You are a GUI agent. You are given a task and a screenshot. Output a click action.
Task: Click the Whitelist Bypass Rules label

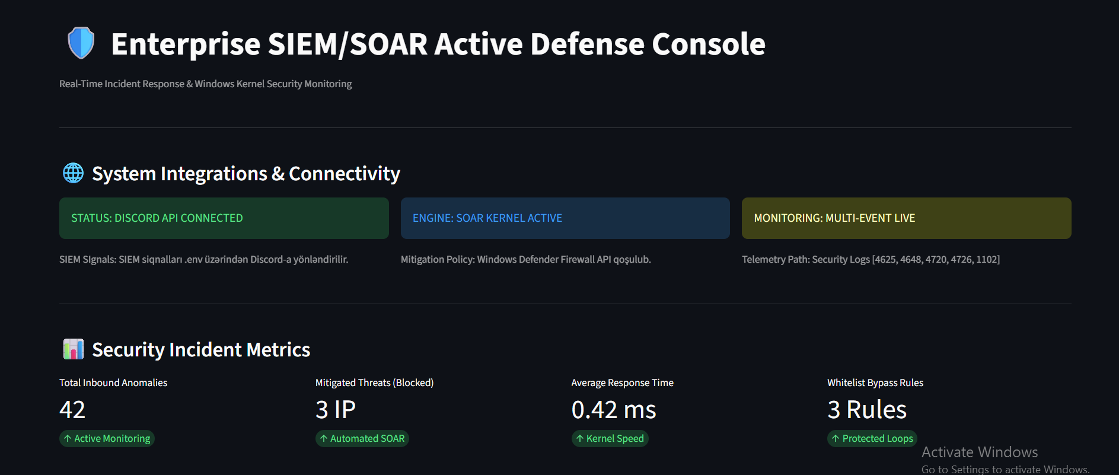(875, 383)
